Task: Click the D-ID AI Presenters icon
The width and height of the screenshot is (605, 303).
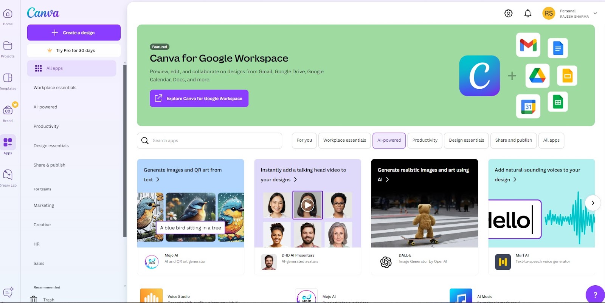Action: pos(269,261)
